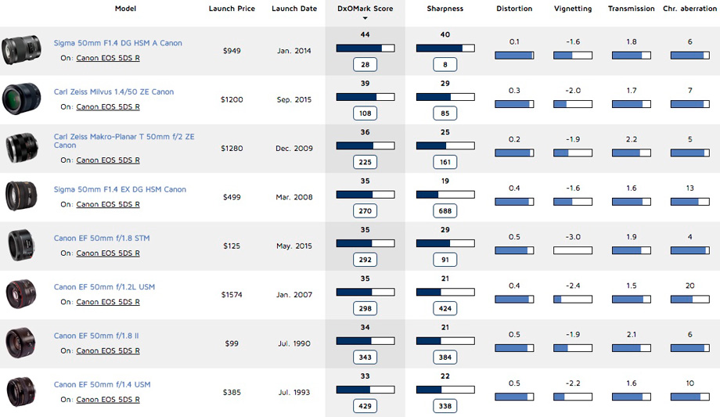
Task: Open the Sigma 50mm F1.4 EX DG HSM Canon link
Action: [x=120, y=189]
